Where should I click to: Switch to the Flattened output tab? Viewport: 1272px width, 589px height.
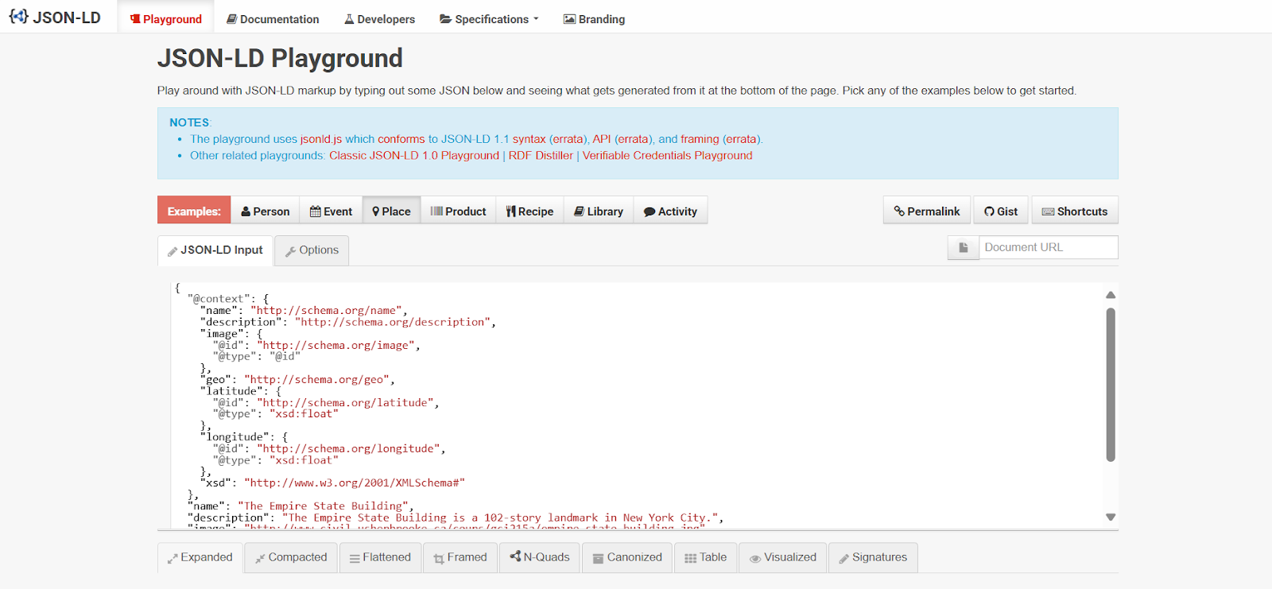coord(380,557)
